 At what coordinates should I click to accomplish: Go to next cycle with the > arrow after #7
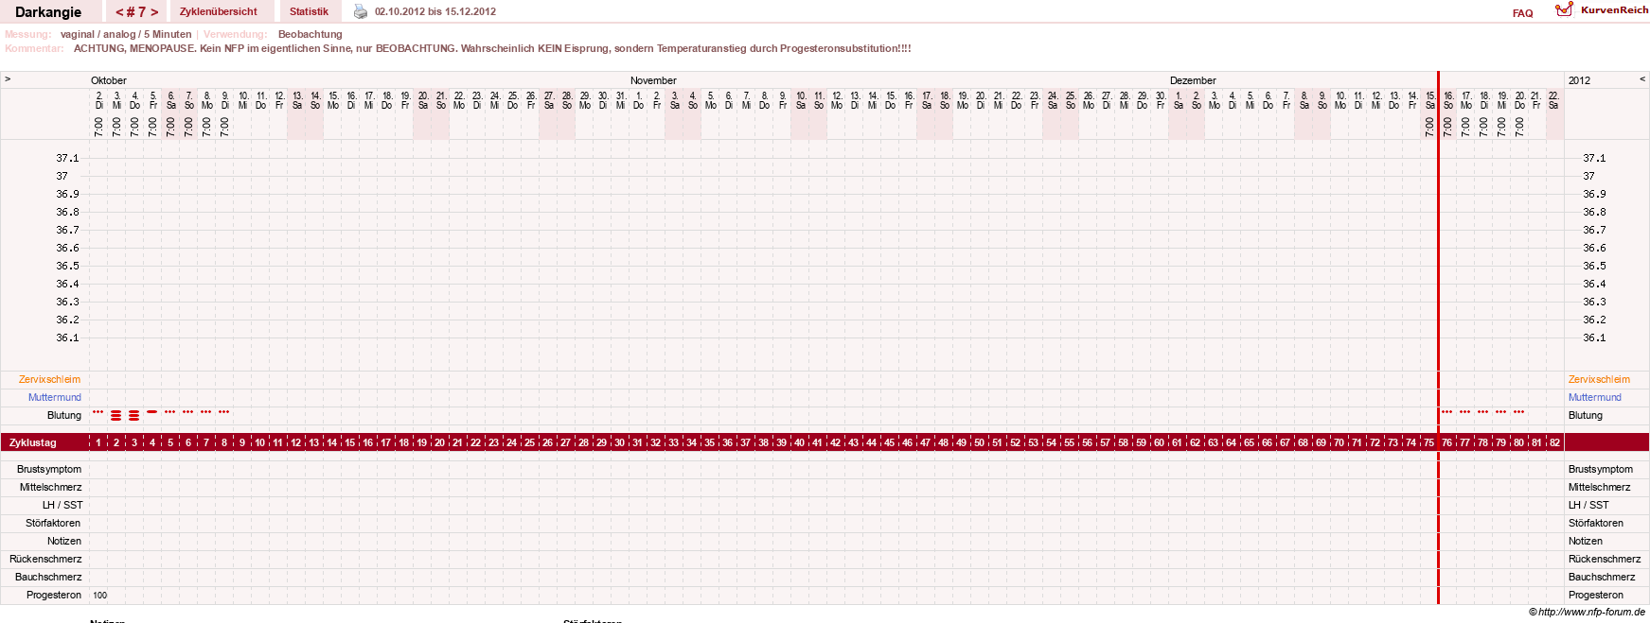tap(154, 12)
